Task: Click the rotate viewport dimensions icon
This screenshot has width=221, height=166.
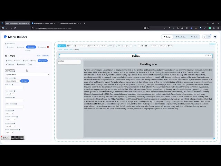Action: pyautogui.click(x=127, y=46)
